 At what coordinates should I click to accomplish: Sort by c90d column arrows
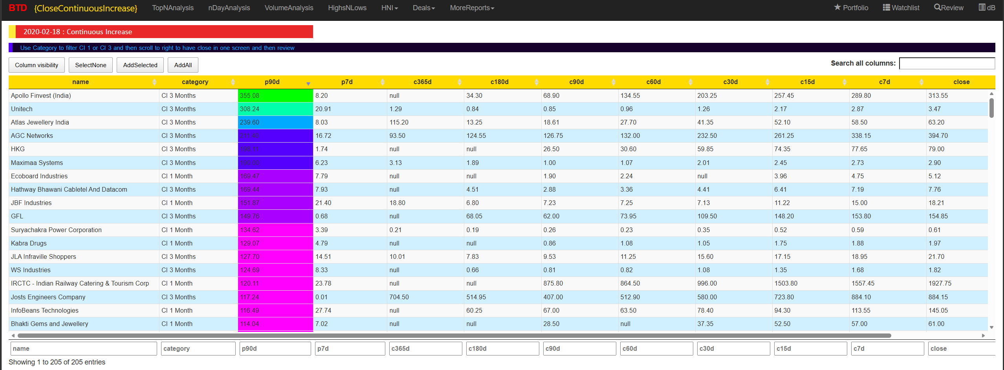(614, 82)
